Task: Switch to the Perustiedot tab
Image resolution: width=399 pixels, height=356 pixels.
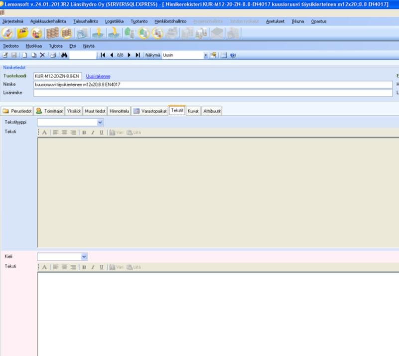Action: click(x=17, y=111)
